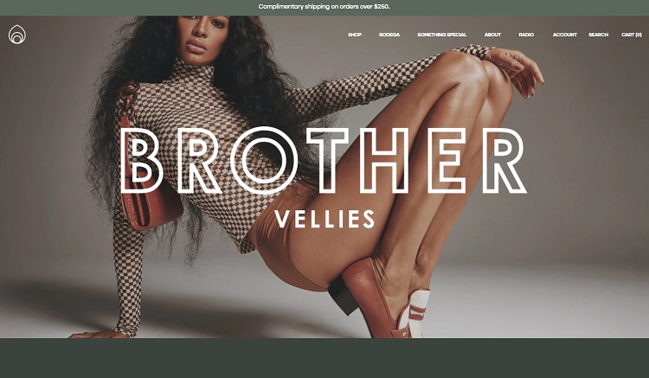Viewport: 649px width, 378px height.
Task: Click the model's curly dark hair
Action: tap(257, 74)
